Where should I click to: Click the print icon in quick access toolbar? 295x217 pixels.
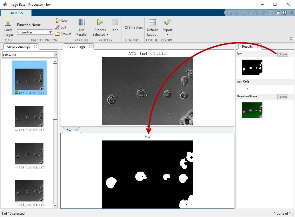tap(270, 13)
